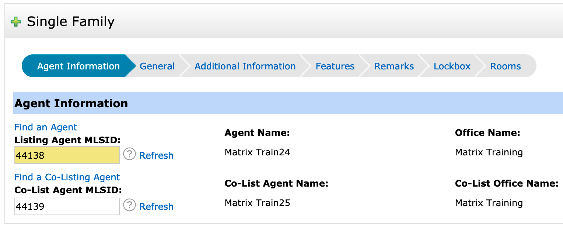Open help for Co-List Agent MLSID field
Viewport: 563px width, 227px height.
(129, 206)
